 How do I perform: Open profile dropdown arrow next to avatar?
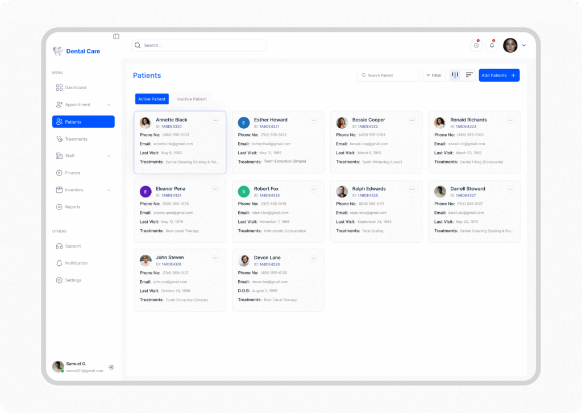(524, 45)
